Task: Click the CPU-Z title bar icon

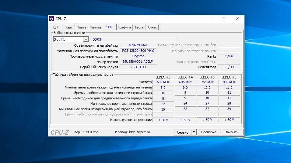Action: pos(51,19)
